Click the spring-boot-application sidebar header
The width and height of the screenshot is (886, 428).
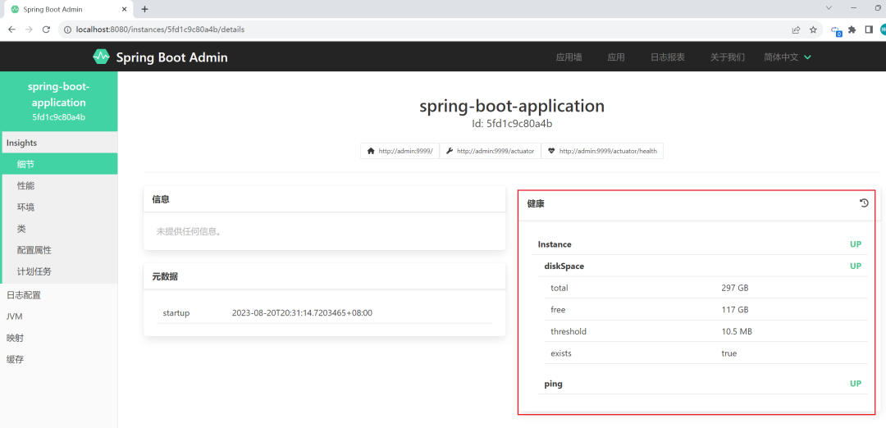pos(59,101)
